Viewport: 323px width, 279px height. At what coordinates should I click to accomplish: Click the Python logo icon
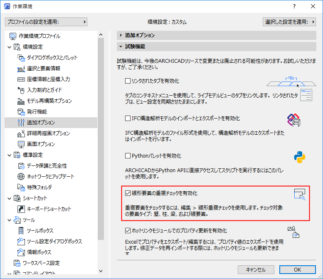(300, 157)
